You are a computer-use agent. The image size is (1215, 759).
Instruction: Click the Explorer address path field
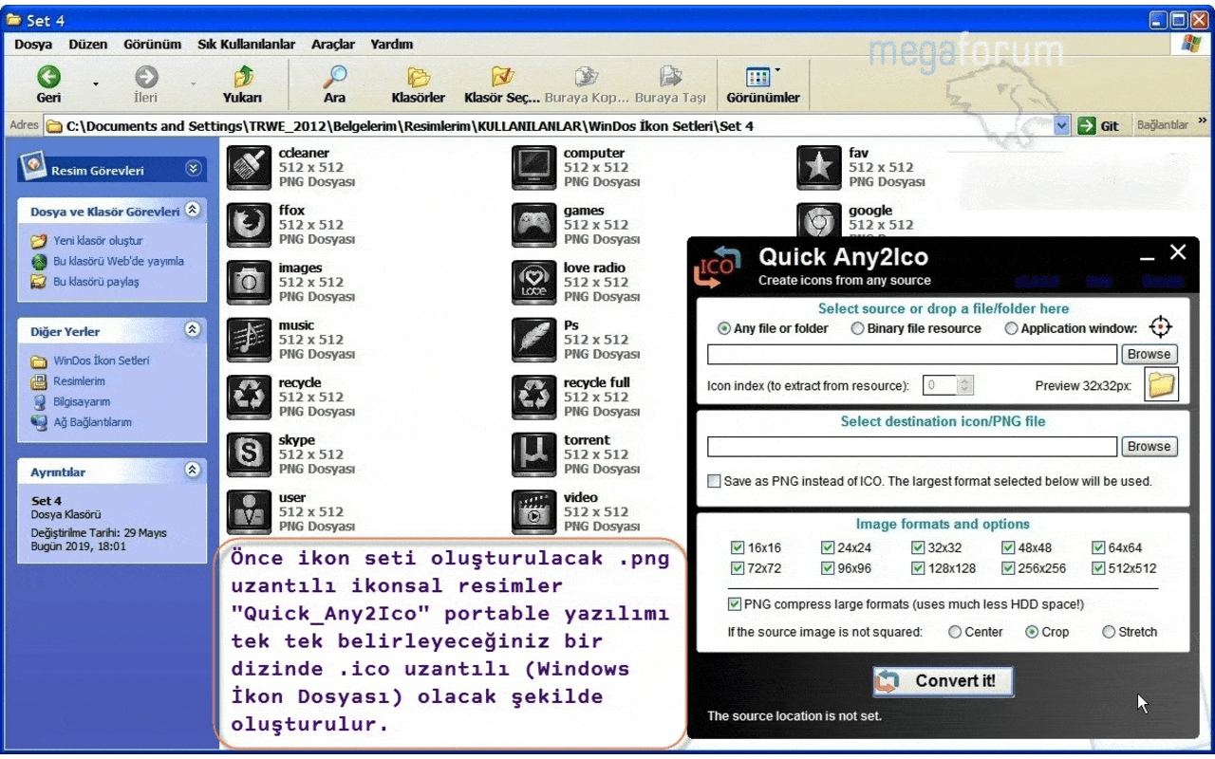557,125
